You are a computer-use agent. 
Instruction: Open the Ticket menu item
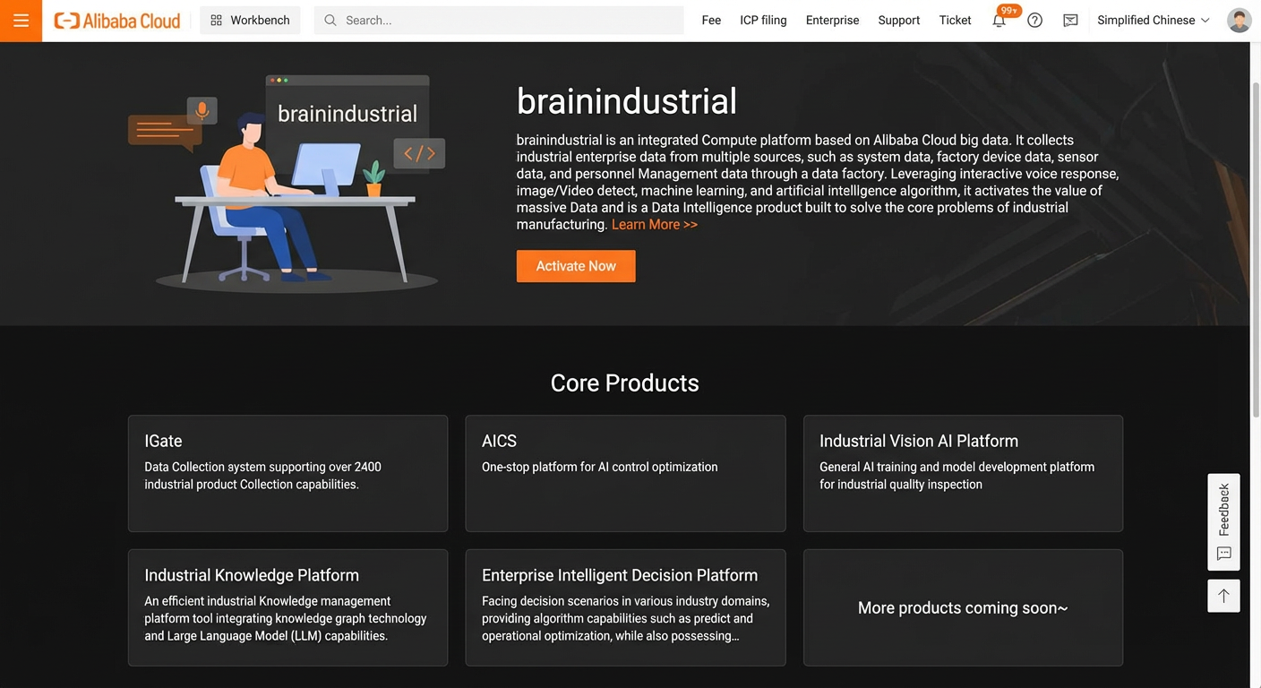tap(955, 21)
